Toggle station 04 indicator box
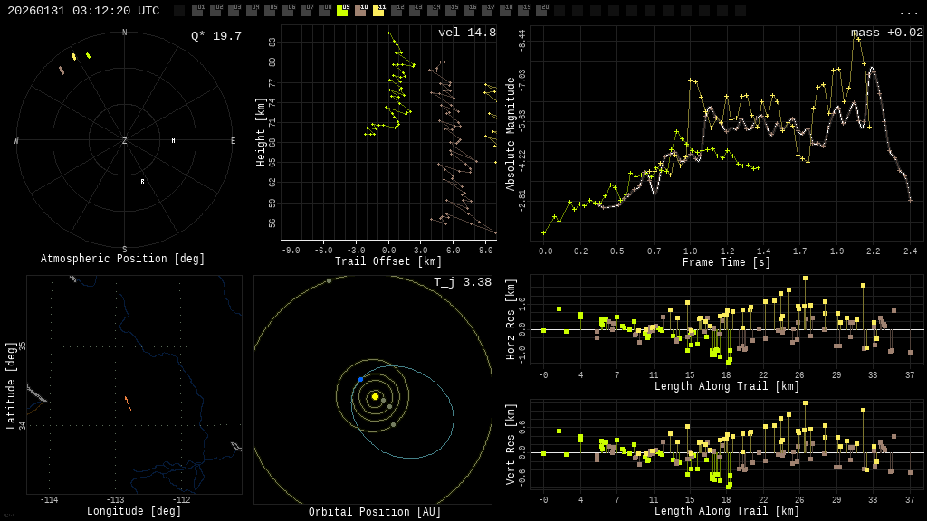This screenshot has width=927, height=521. 252,11
